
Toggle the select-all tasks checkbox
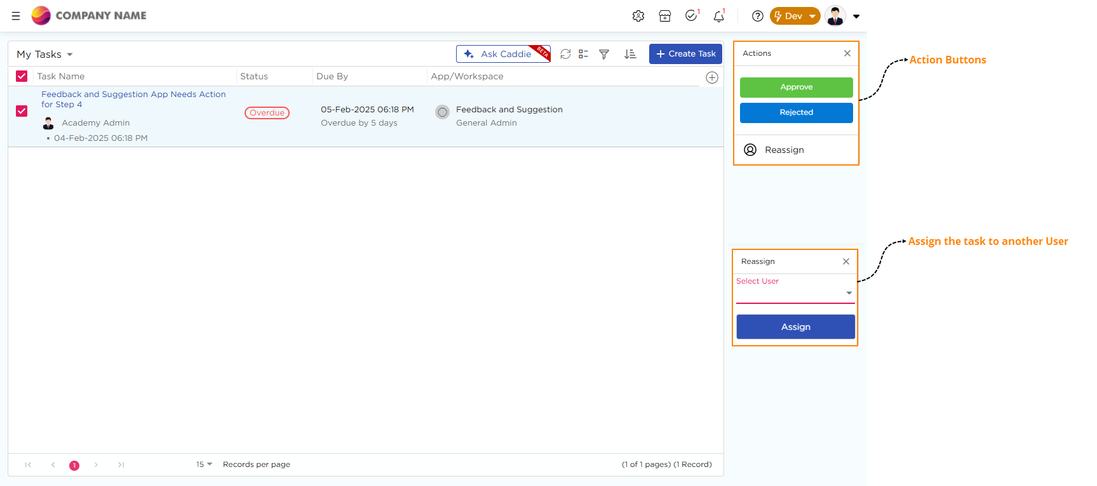[x=22, y=76]
